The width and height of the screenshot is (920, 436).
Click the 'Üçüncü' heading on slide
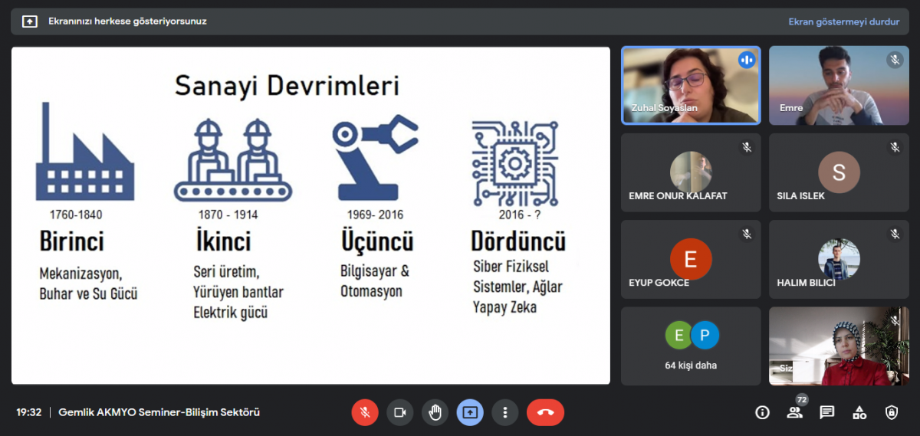pyautogui.click(x=377, y=240)
